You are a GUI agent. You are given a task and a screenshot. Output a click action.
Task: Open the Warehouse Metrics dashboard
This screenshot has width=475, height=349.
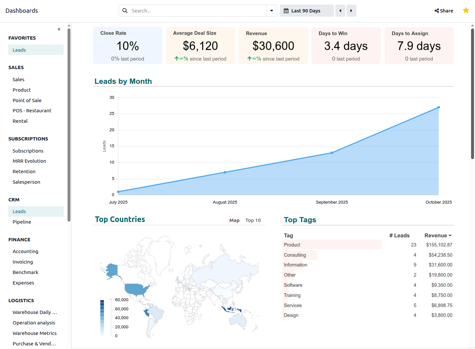click(x=34, y=333)
